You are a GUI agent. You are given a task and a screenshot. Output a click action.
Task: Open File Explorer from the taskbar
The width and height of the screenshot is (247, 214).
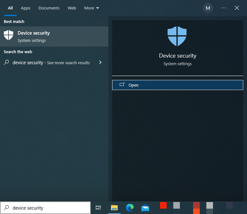tap(114, 208)
